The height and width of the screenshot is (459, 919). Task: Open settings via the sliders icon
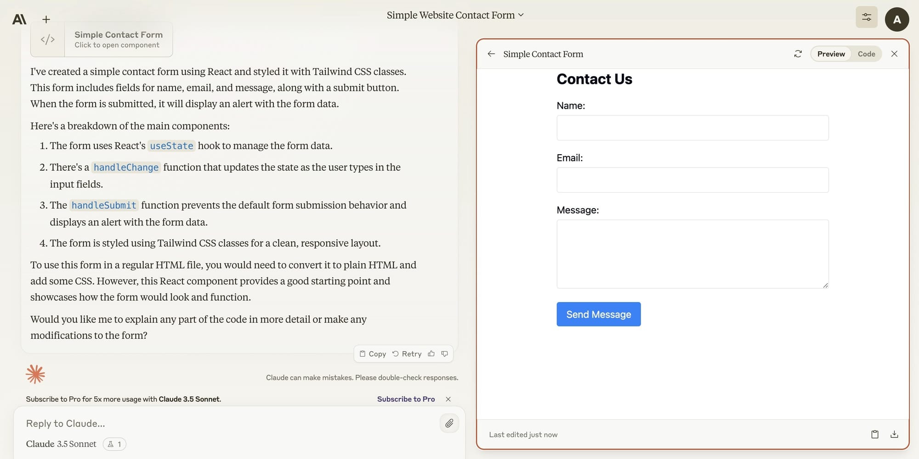point(867,17)
